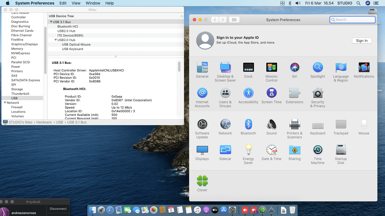Open Spotlight preferences pane
Screen dimensions: 385x216
coord(318,67)
